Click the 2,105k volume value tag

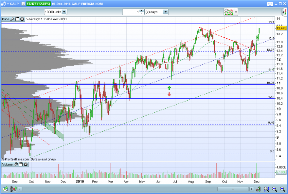click(x=281, y=172)
